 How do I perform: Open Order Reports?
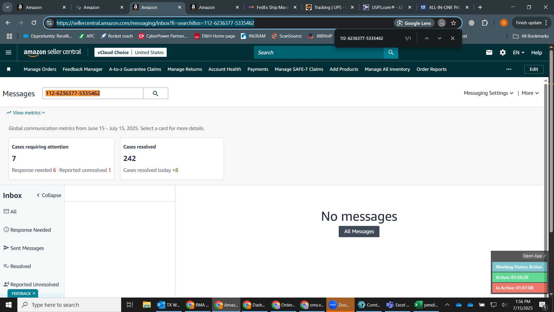click(431, 69)
